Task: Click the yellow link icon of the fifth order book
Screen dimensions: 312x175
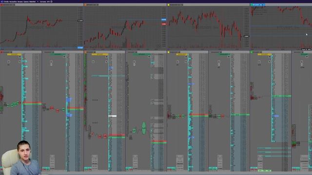Action: pyautogui.click(x=169, y=52)
